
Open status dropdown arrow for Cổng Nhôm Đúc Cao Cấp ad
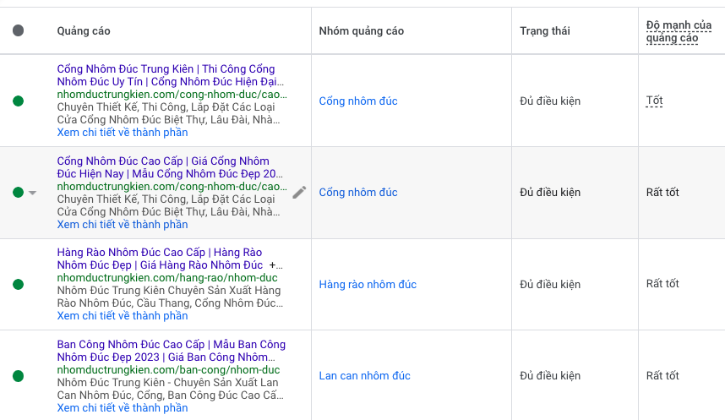[33, 193]
